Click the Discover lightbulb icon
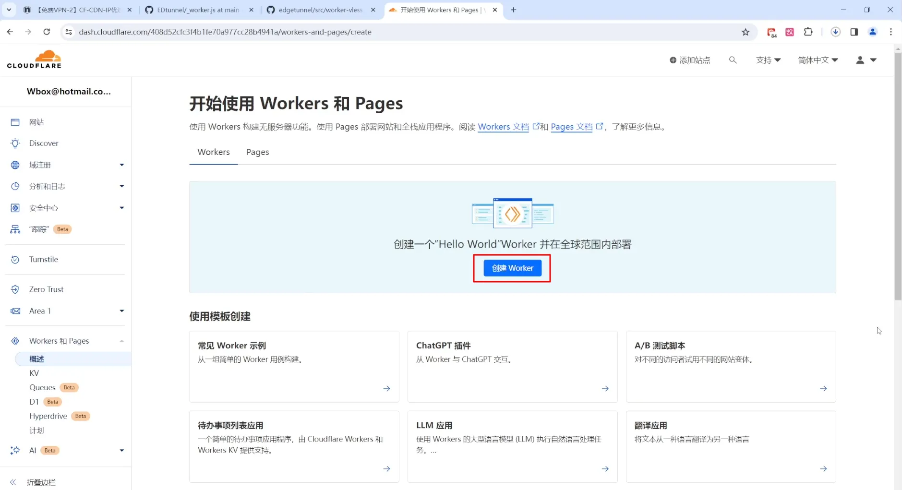902x490 pixels. [15, 143]
